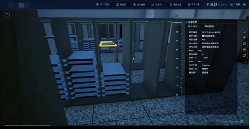Open the fourth top tab with line chart icon
The width and height of the screenshot is (250, 130).
157,5
